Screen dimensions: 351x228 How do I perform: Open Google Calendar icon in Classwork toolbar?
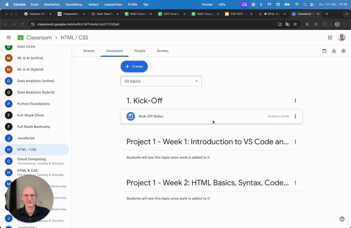[324, 51]
